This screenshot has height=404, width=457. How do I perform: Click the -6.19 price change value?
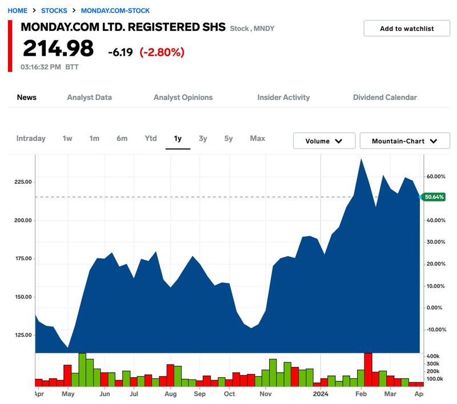121,52
